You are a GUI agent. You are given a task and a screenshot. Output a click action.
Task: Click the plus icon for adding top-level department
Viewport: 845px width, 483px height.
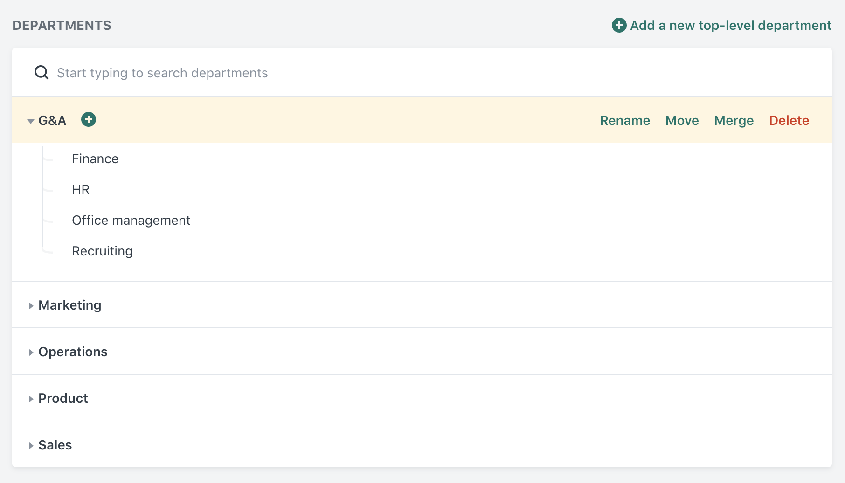click(618, 26)
